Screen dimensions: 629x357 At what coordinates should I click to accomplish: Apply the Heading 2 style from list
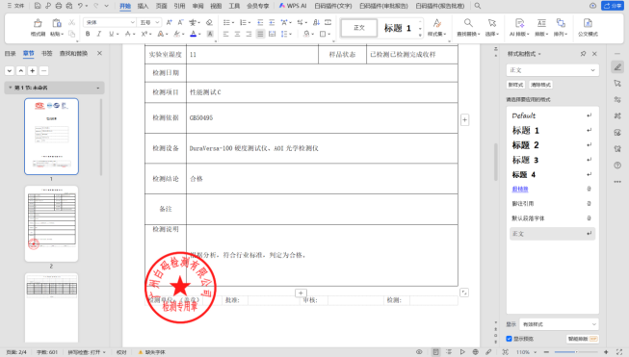pos(552,145)
